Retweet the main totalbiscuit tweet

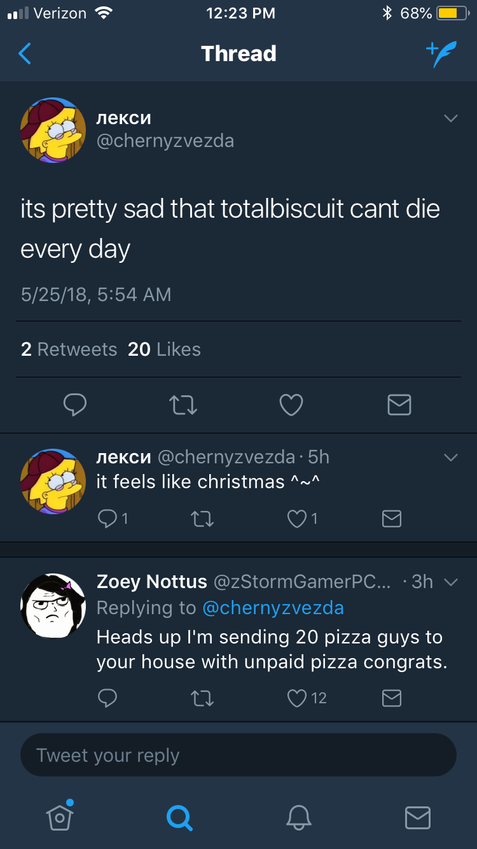pos(183,405)
